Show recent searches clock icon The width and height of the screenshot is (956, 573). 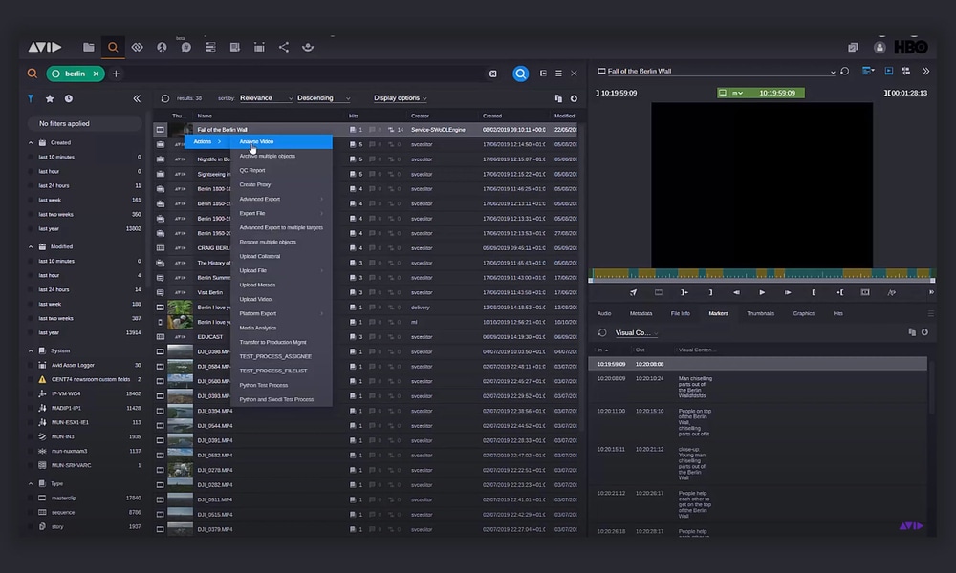point(68,98)
